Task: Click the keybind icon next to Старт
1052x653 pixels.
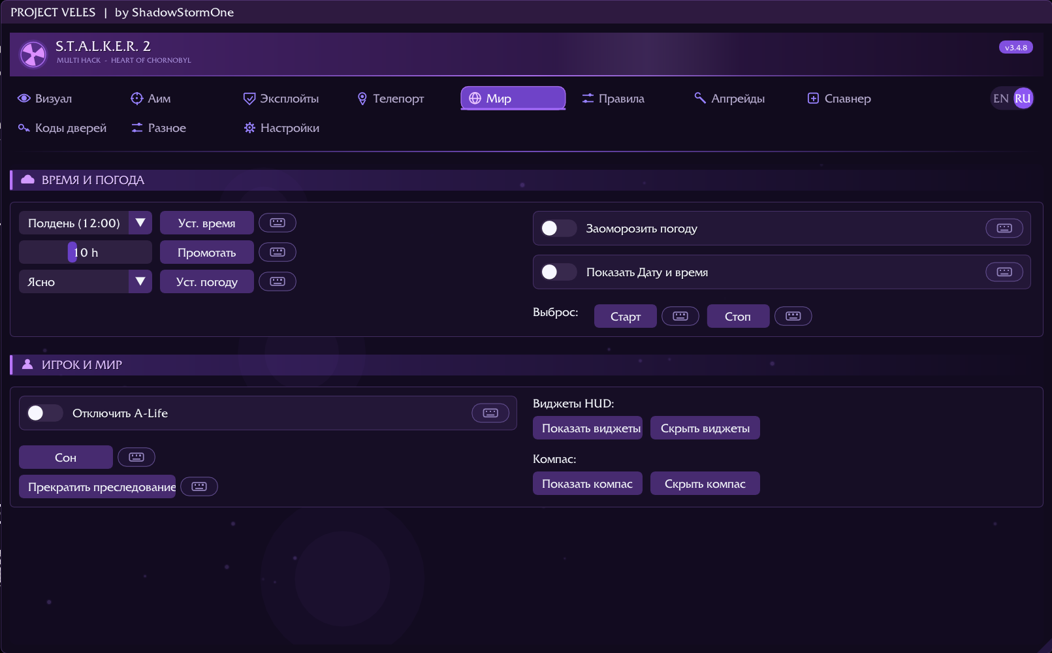Action: pos(680,316)
